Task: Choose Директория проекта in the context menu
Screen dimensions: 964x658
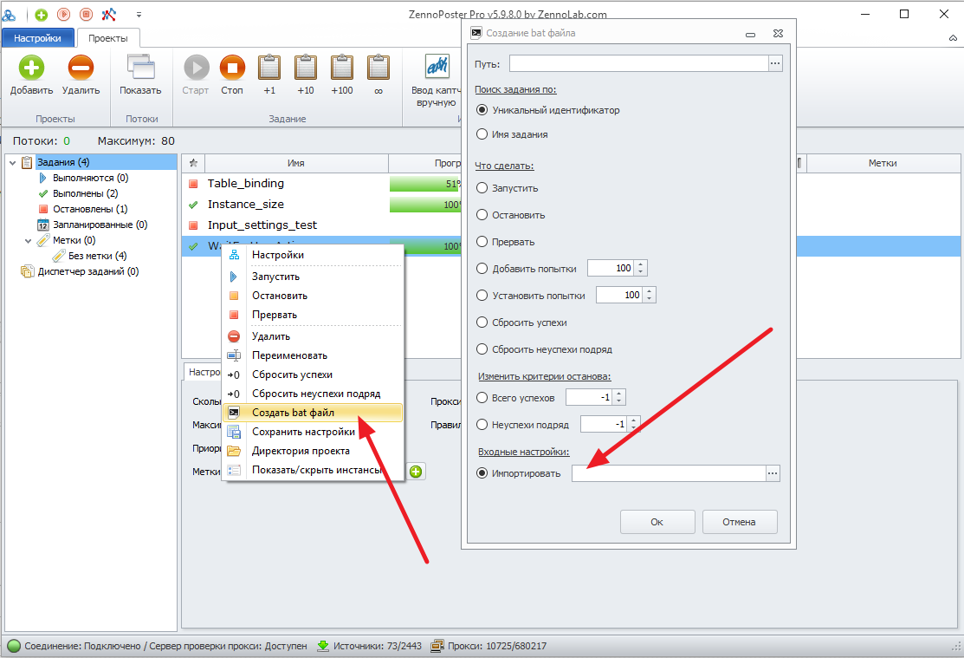Action: pos(313,451)
